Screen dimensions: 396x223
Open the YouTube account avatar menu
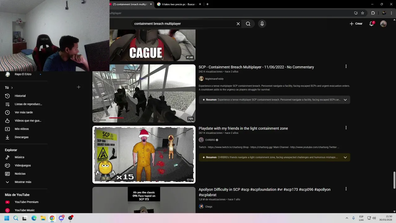coord(383,24)
